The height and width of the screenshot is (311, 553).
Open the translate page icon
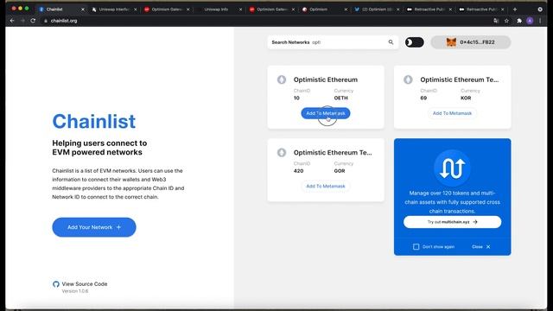[x=496, y=21]
